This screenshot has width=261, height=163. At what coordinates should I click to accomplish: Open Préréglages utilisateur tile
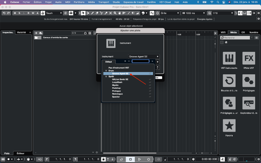[x=229, y=103]
